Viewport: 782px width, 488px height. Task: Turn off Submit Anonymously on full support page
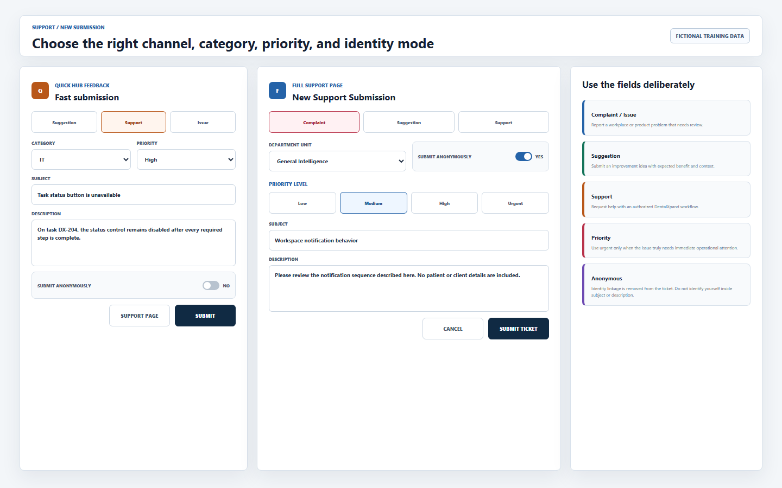[524, 156]
